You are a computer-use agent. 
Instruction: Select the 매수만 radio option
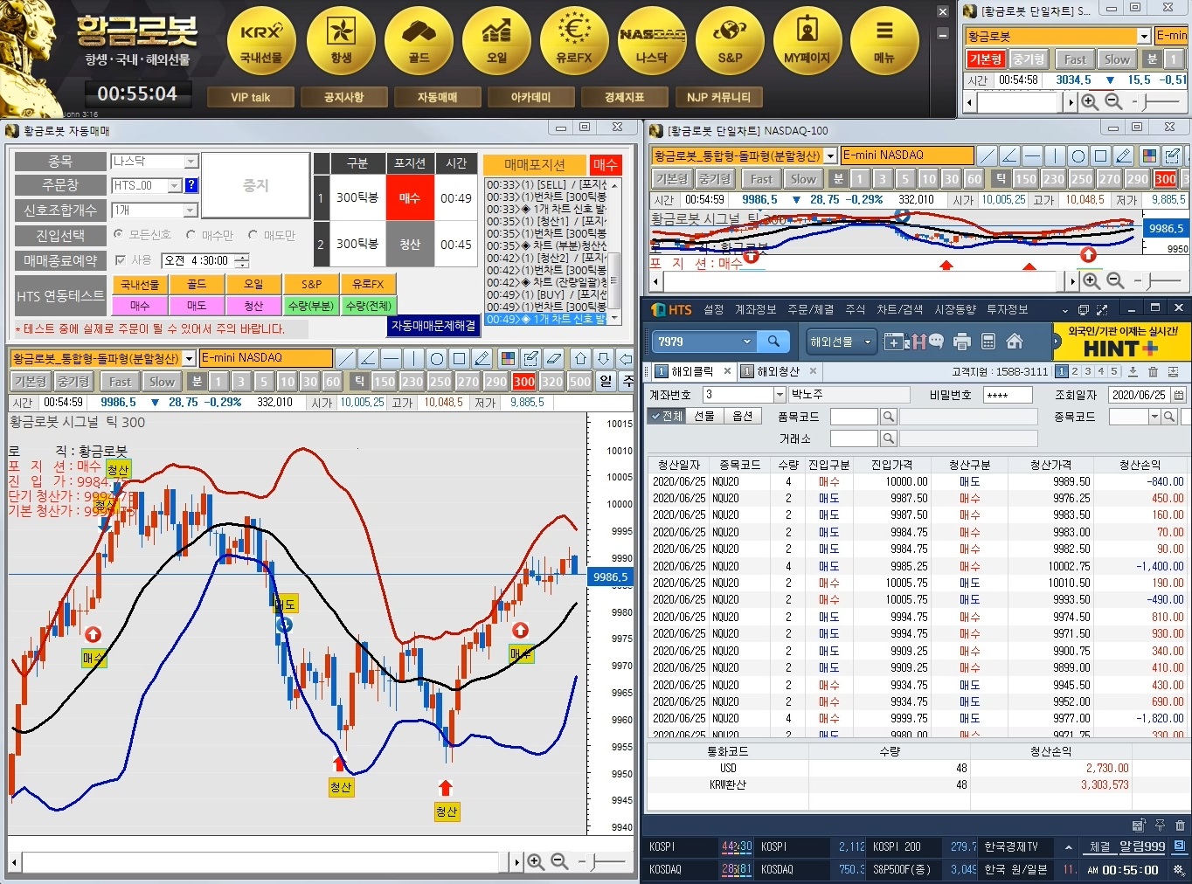(x=191, y=234)
